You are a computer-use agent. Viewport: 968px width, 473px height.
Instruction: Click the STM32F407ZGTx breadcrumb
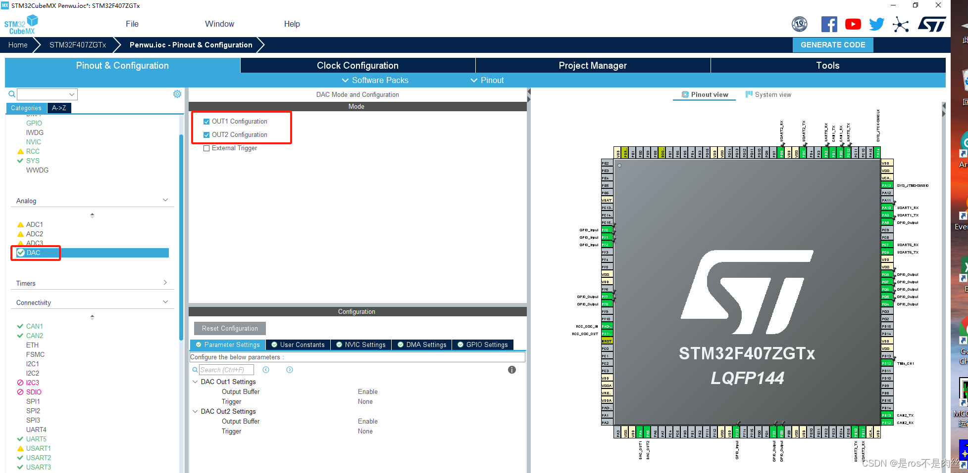point(78,44)
